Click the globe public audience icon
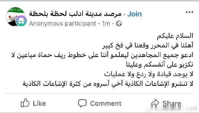199x113 pixels. pyautogui.click(x=119, y=23)
